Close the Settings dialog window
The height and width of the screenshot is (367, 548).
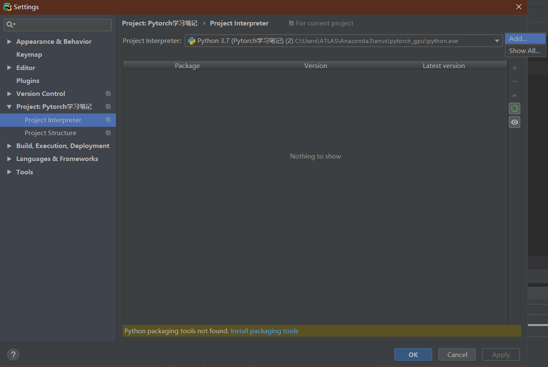[x=519, y=7]
